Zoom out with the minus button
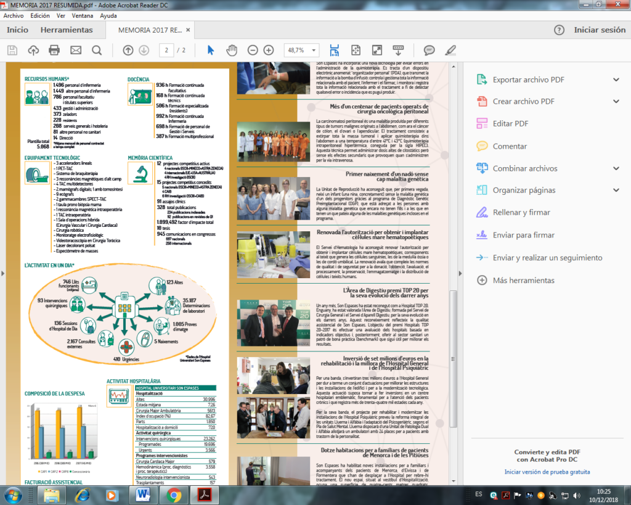Image resolution: width=631 pixels, height=505 pixels. click(x=253, y=50)
